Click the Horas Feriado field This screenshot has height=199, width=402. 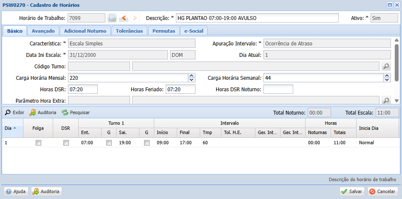[x=181, y=90]
